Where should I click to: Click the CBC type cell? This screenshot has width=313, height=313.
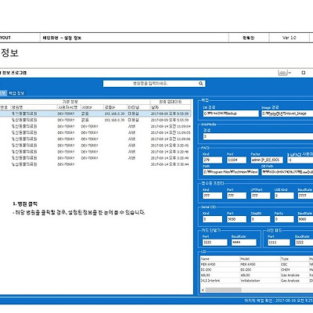pyautogui.click(x=284, y=264)
